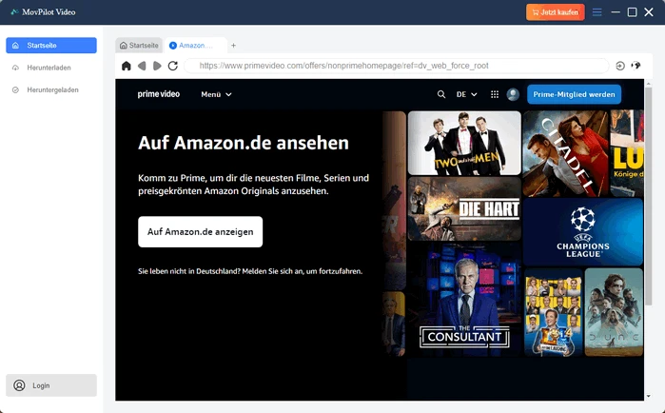The width and height of the screenshot is (665, 413).
Task: Add a new tab with plus icon
Action: (x=233, y=46)
